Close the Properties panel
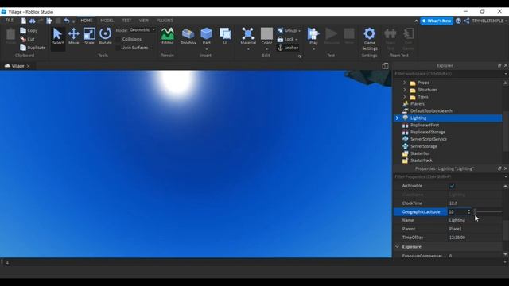 [506, 168]
